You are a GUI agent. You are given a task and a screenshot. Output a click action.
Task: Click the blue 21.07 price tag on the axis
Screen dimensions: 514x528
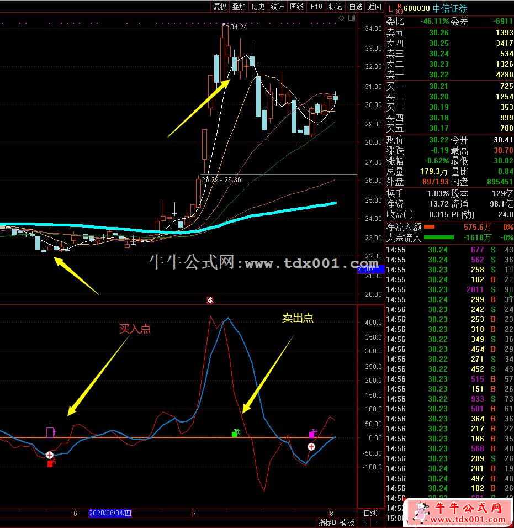[370, 269]
